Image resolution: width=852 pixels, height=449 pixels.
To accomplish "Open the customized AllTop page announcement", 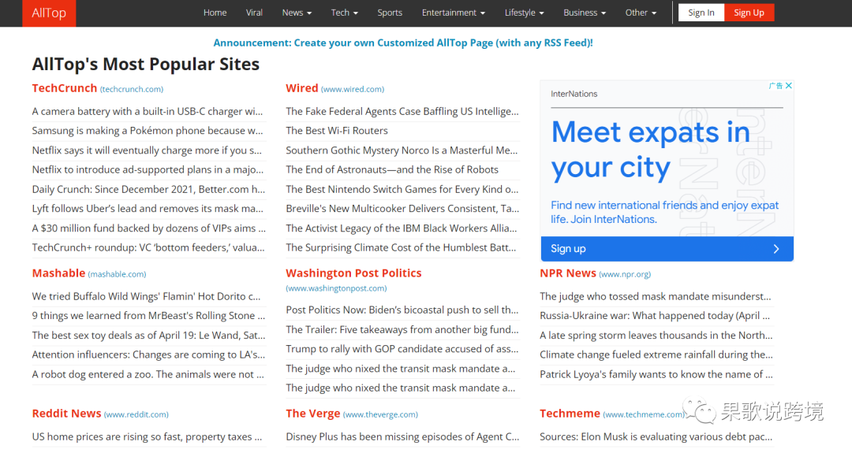I will 402,43.
